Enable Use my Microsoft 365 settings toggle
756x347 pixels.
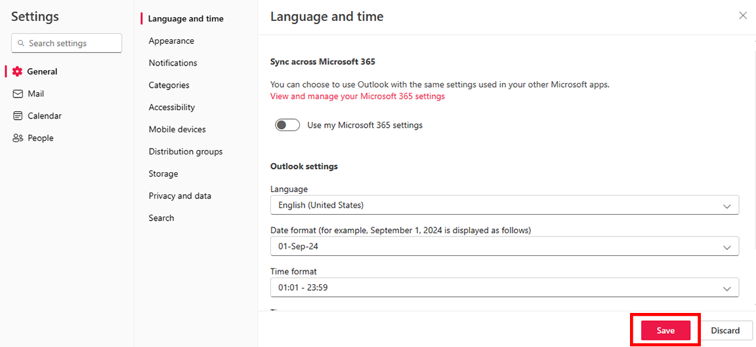(287, 125)
